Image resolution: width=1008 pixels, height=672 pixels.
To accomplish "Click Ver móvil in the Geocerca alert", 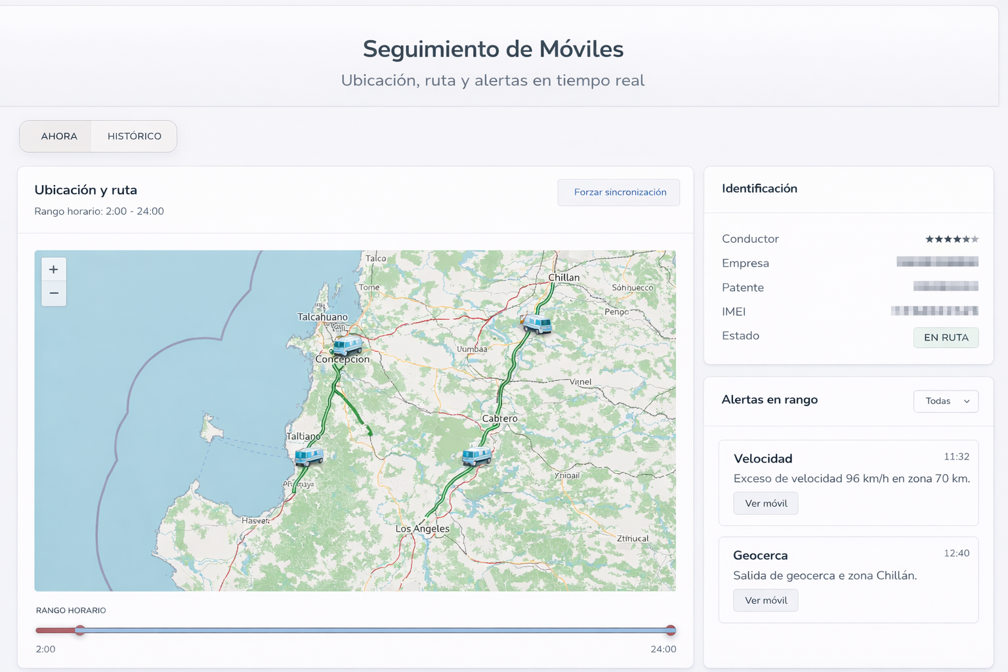I will 766,600.
